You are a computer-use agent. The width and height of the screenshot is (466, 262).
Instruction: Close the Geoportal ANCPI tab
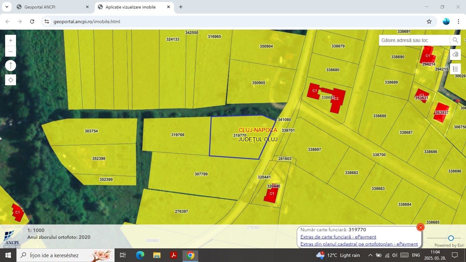pos(87,7)
